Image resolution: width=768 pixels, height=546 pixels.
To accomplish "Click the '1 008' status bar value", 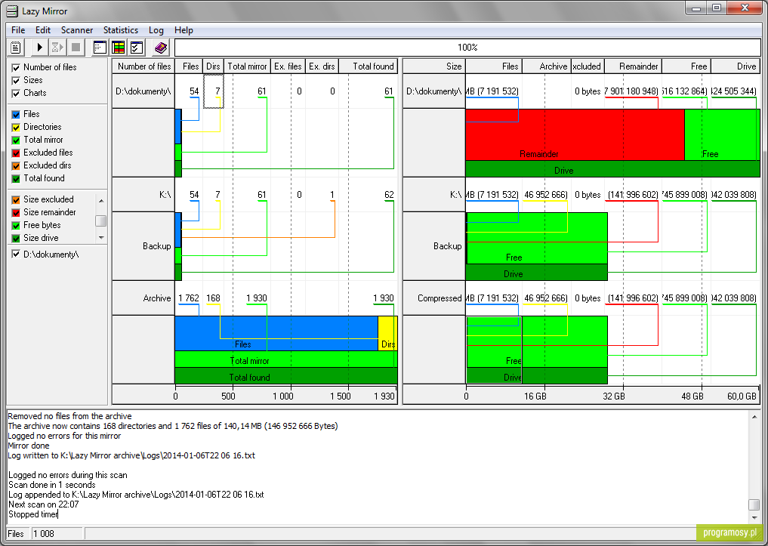I will (57, 534).
